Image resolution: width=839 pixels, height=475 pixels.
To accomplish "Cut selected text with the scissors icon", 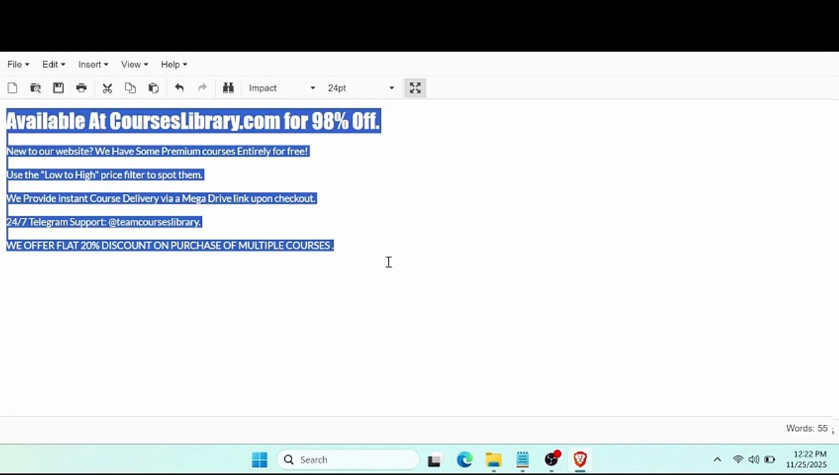I will (108, 88).
